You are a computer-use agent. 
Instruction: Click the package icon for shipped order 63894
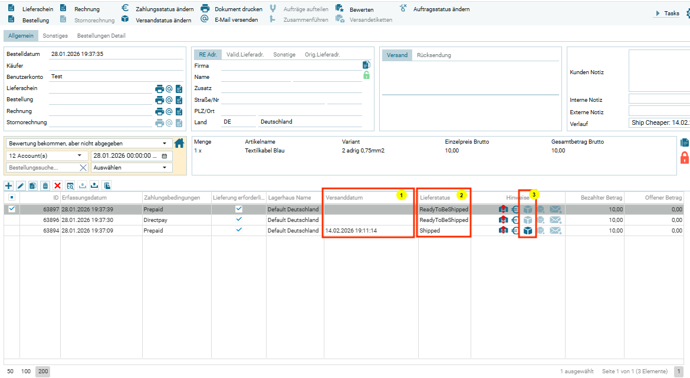coord(528,231)
